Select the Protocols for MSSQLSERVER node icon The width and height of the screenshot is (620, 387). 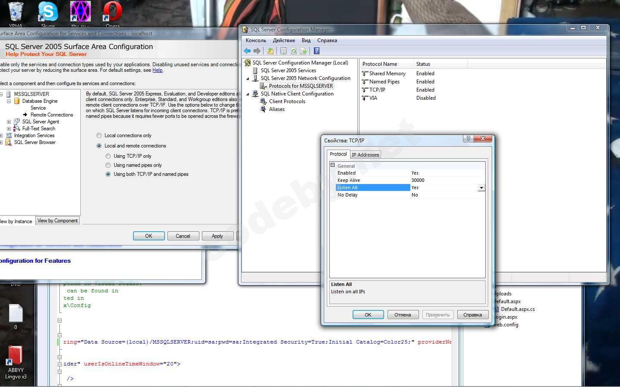click(263, 86)
